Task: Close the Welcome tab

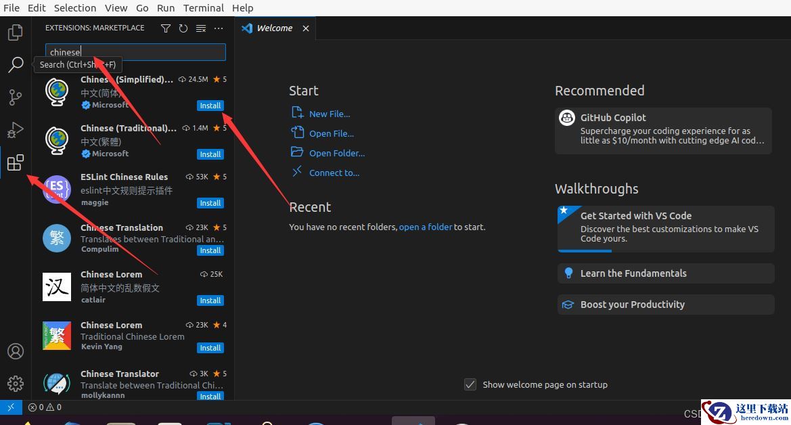Action: point(306,28)
